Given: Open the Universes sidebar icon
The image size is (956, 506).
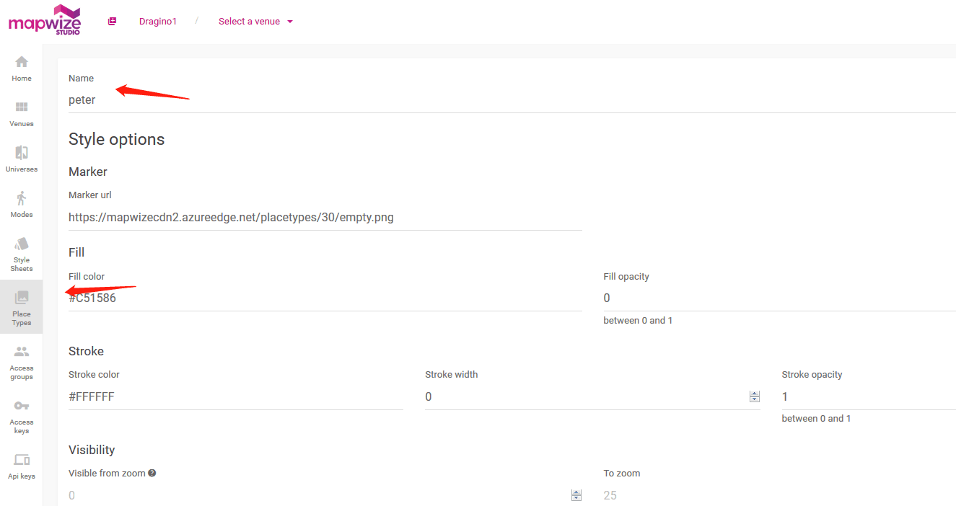Looking at the screenshot, I should [22, 153].
